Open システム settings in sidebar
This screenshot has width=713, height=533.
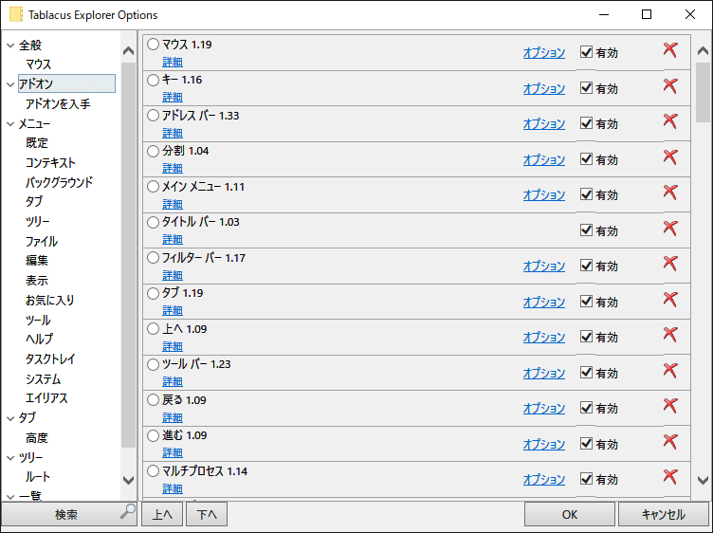[44, 378]
